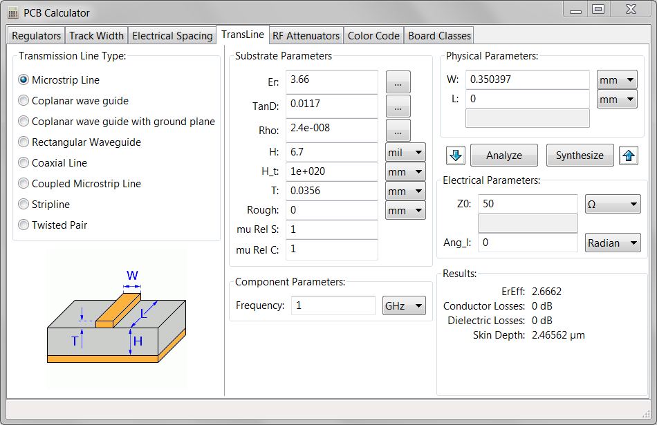
Task: Click the W width input field
Action: pyautogui.click(x=528, y=79)
